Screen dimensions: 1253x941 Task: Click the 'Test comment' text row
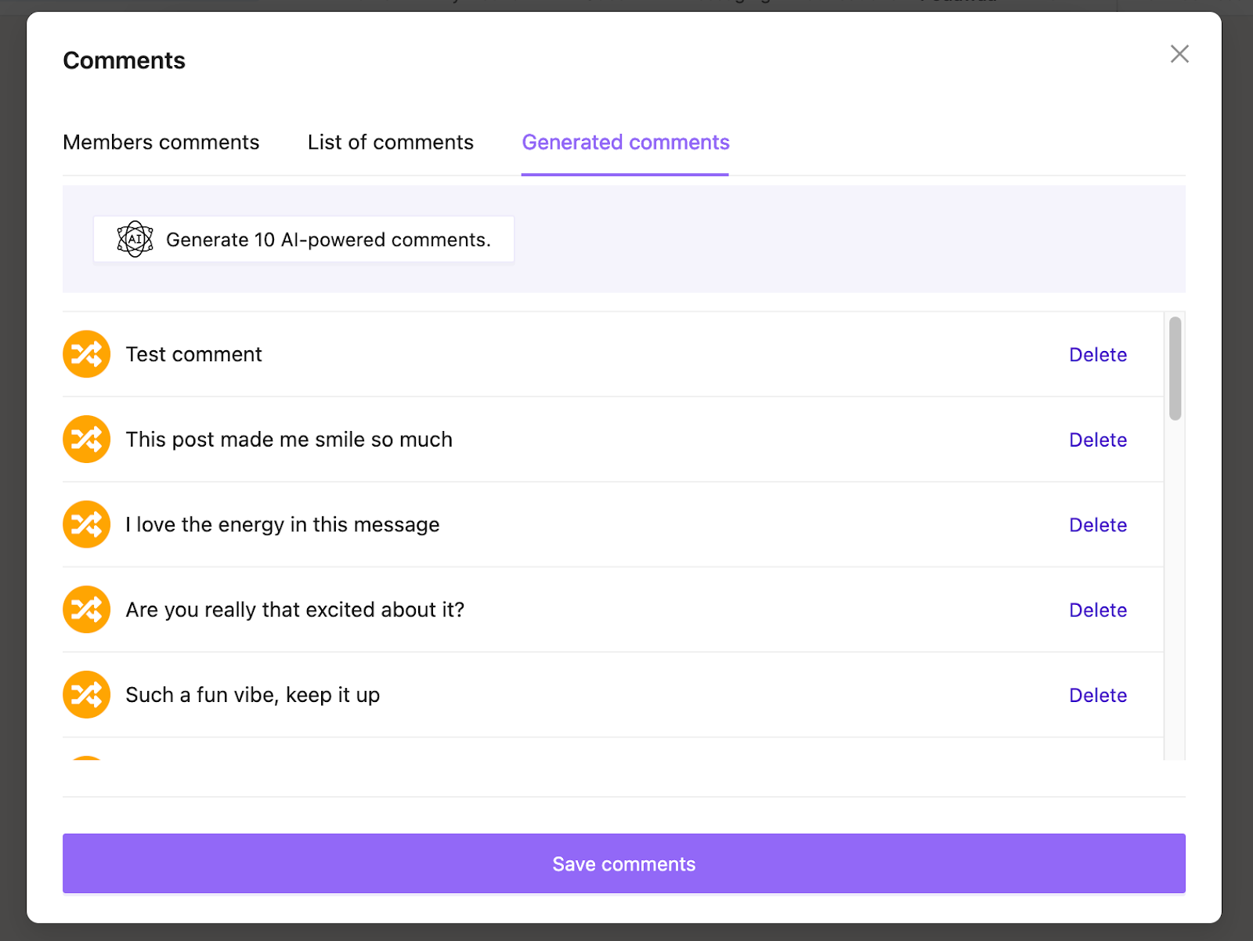click(x=193, y=354)
